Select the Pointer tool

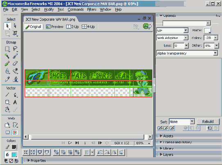coord(7,26)
